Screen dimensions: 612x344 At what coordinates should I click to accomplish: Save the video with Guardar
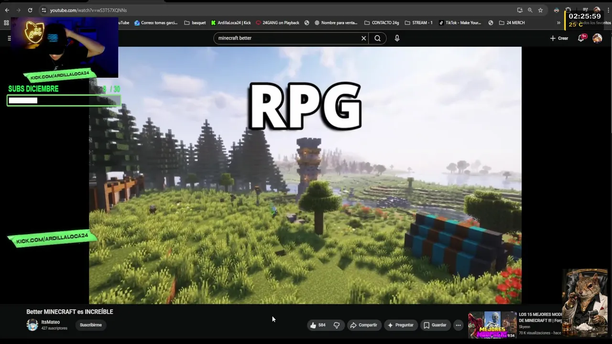[x=435, y=325]
